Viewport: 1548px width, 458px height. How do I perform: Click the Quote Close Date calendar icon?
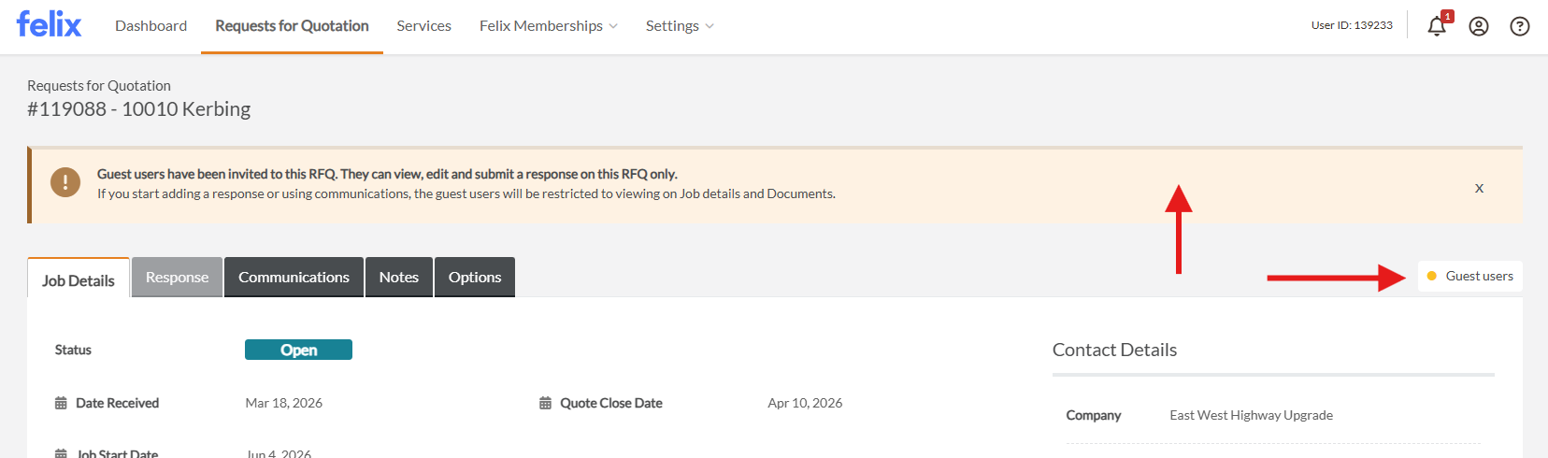tap(545, 404)
